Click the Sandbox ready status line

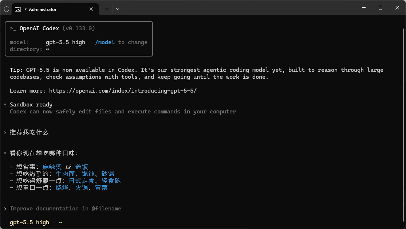click(x=31, y=105)
